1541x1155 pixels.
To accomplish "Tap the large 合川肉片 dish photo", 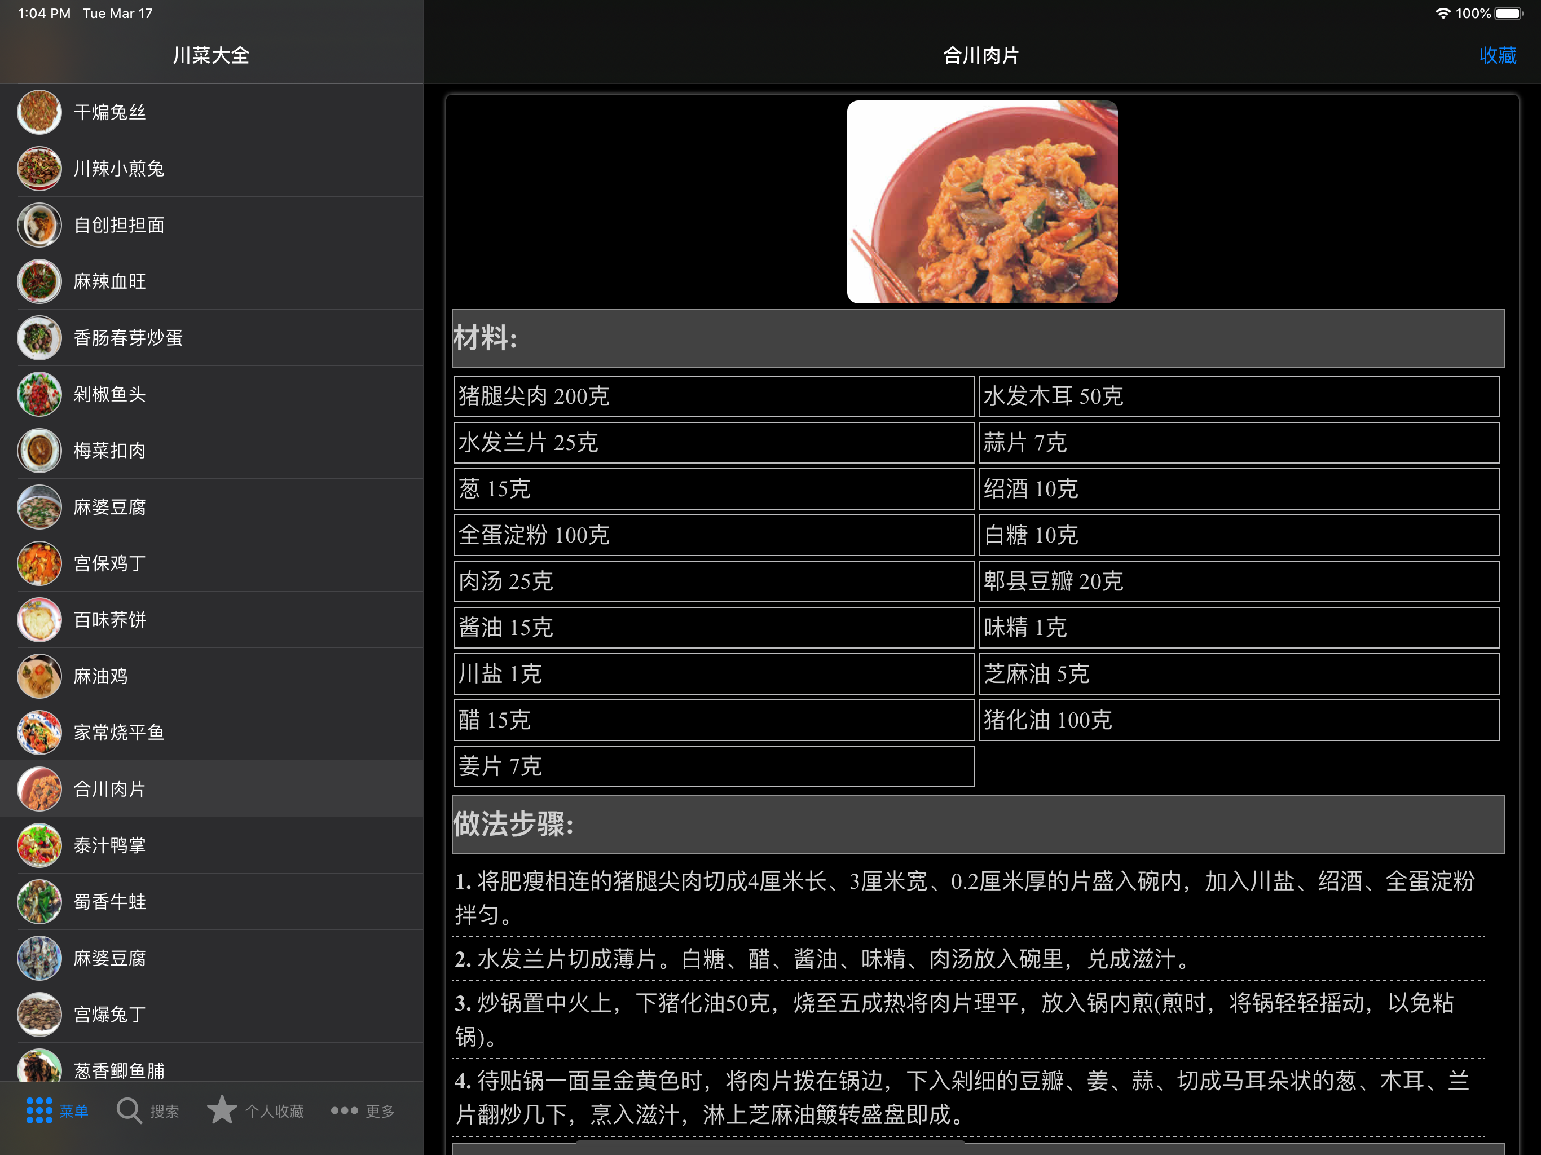I will (x=982, y=202).
